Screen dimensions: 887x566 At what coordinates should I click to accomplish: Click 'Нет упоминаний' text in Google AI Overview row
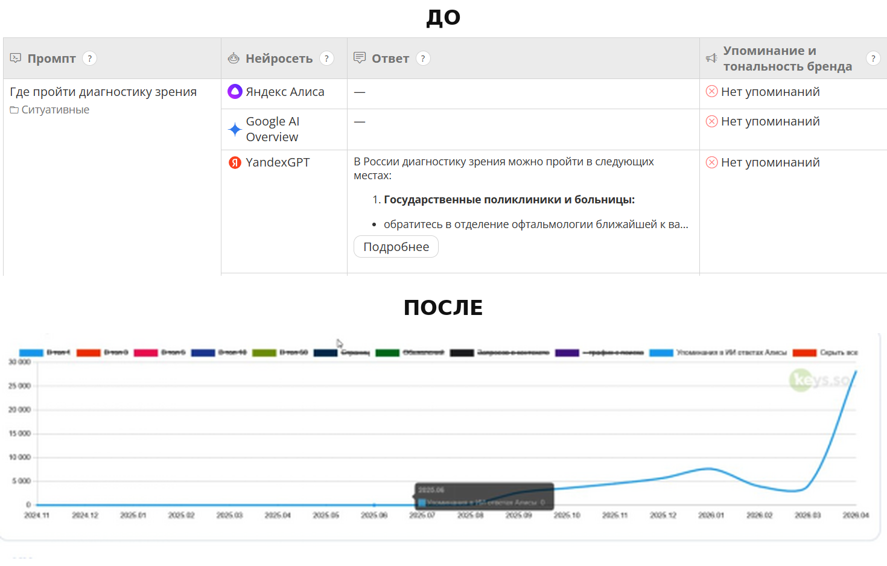(771, 121)
